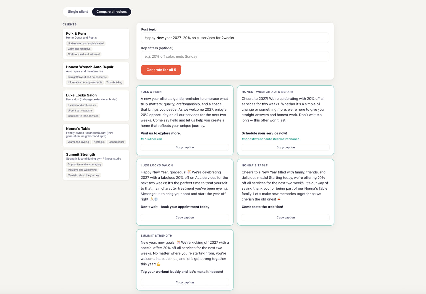Select the Summit Strength client card
The image size is (426, 294).
[96, 165]
